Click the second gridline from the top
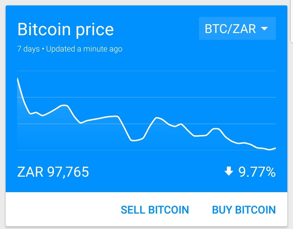 click(x=146, y=97)
